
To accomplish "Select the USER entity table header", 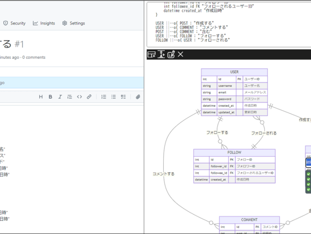I will coord(234,72).
